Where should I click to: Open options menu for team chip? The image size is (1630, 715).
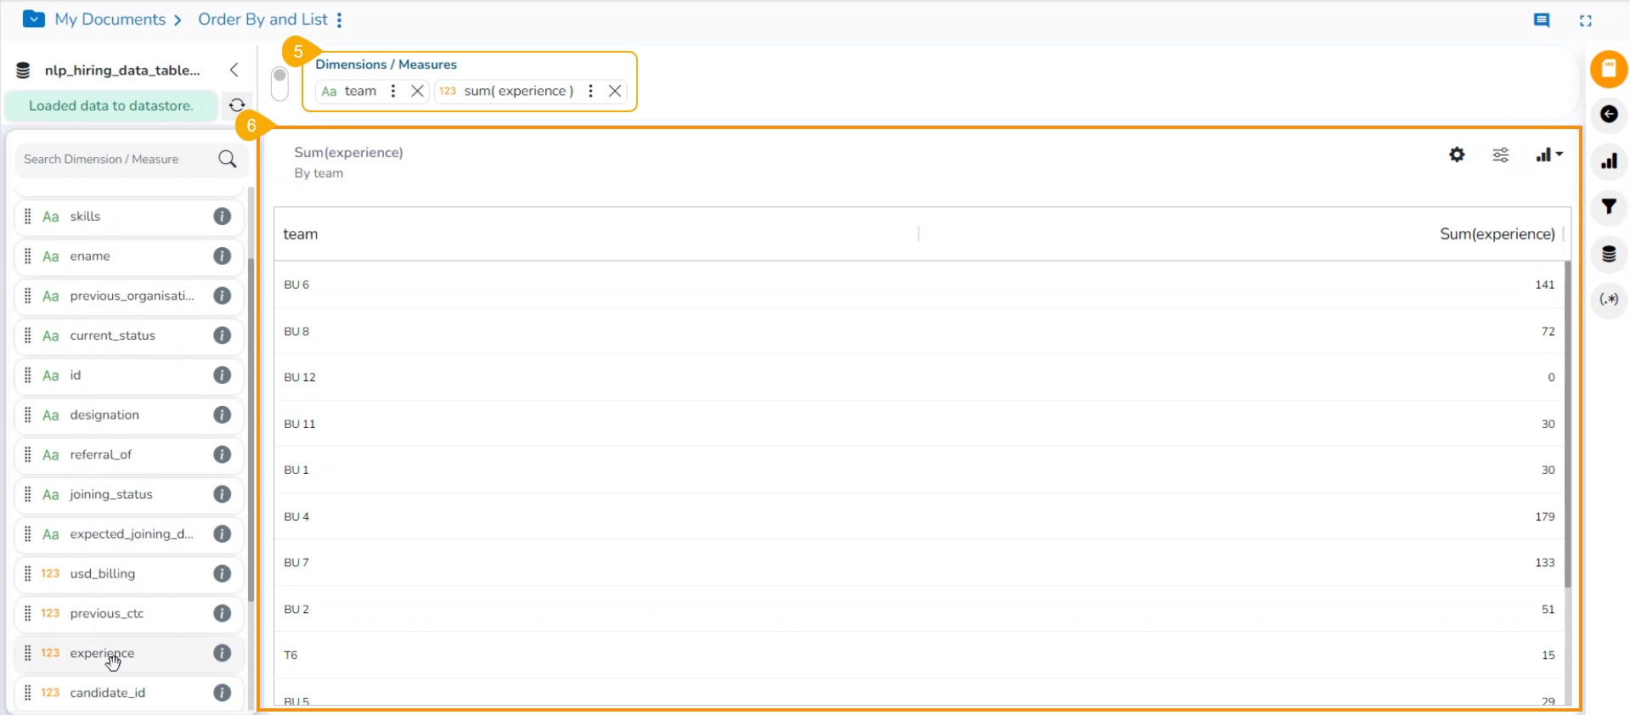click(x=393, y=91)
